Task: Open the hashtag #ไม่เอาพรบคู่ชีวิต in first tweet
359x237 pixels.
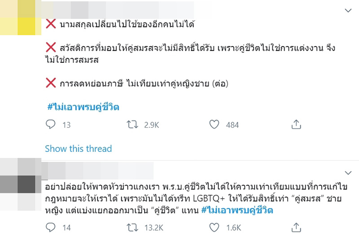Action: (x=83, y=107)
